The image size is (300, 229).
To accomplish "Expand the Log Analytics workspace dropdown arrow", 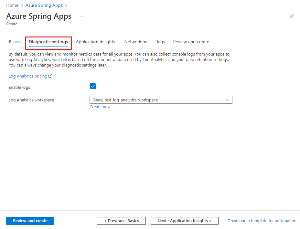I will click(227, 100).
